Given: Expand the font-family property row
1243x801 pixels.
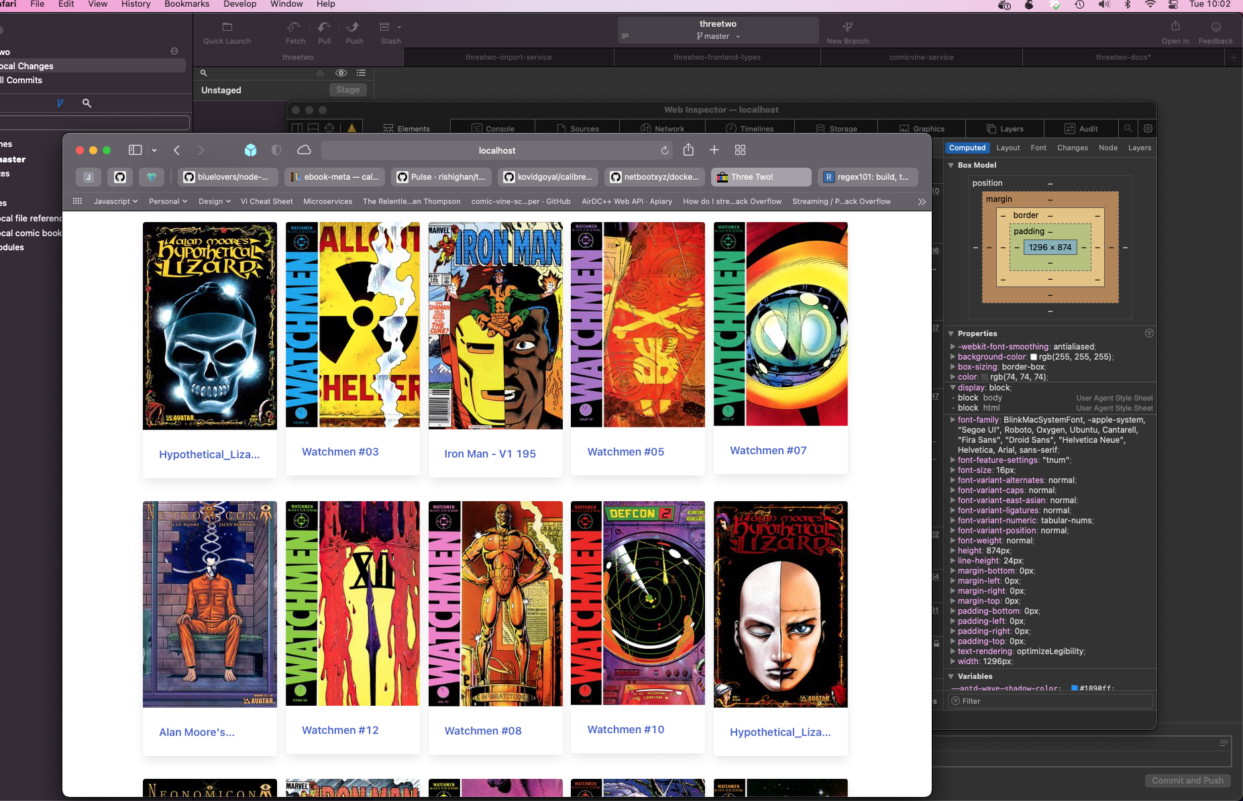Looking at the screenshot, I should (x=953, y=420).
